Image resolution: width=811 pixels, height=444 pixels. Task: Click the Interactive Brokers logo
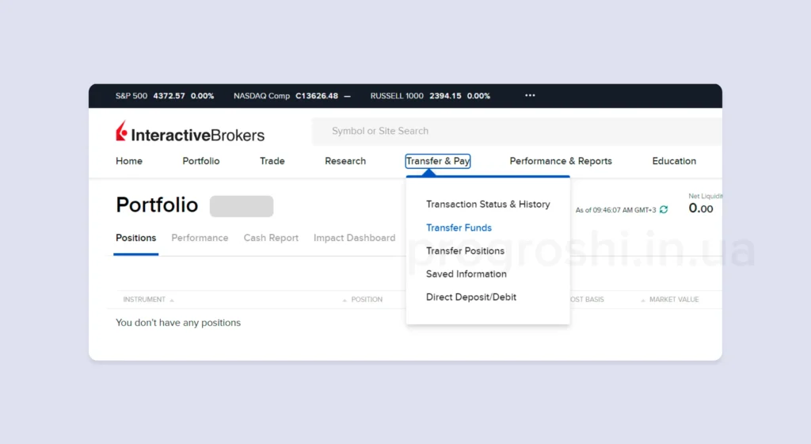coord(190,132)
